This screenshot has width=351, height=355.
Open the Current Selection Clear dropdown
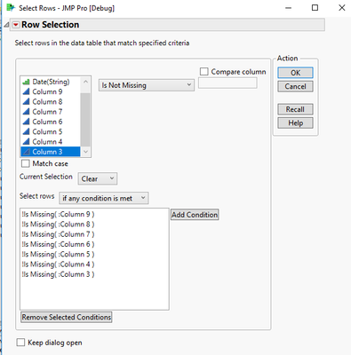tap(98, 178)
